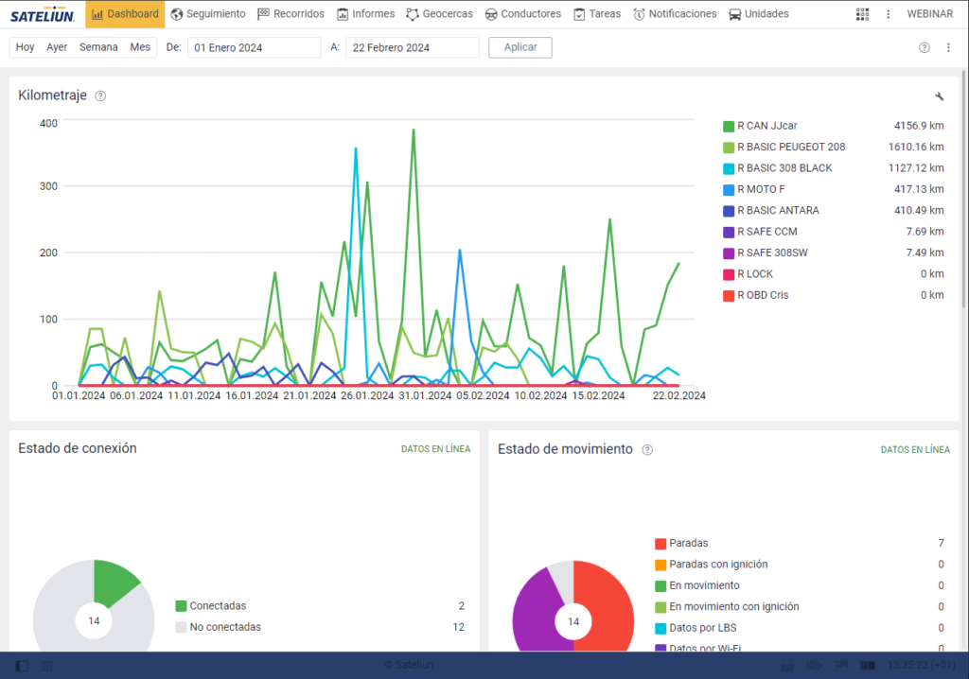The width and height of the screenshot is (969, 679).
Task: Toggle R BASIC 308 BLACK series visibility
Action: (x=729, y=168)
